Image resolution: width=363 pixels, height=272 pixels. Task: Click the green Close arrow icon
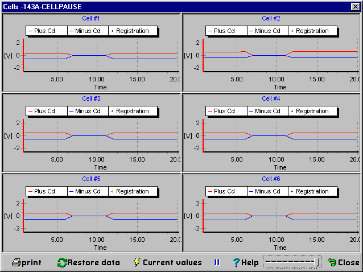[x=332, y=262]
